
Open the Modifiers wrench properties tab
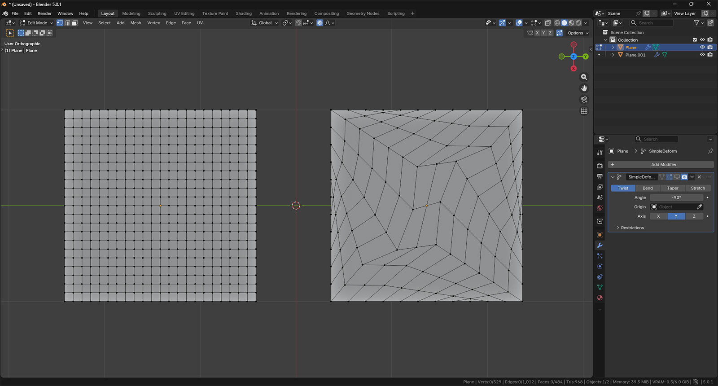600,246
